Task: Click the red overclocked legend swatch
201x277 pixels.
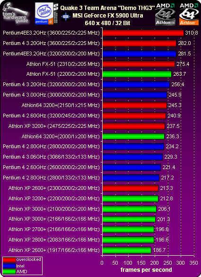Action: 9,259
